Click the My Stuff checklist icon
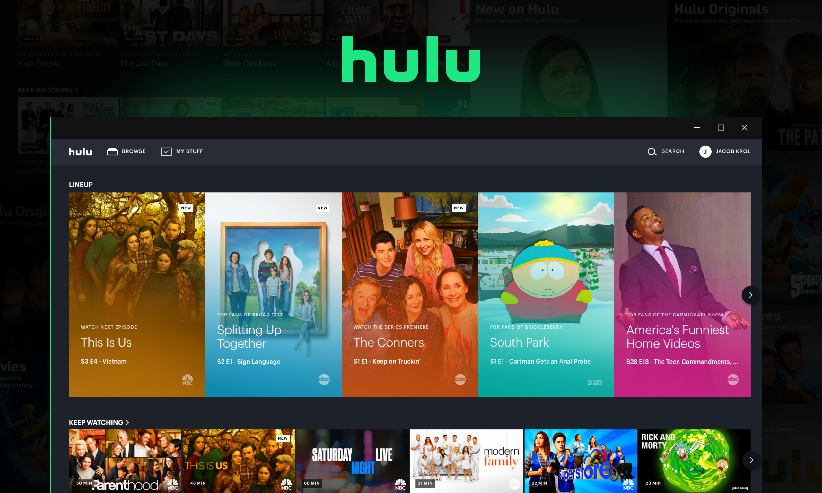The width and height of the screenshot is (822, 493). coord(166,151)
